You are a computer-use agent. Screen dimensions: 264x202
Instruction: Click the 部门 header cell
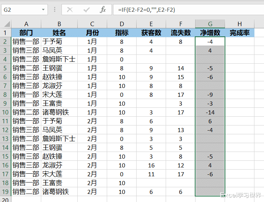coord(26,33)
